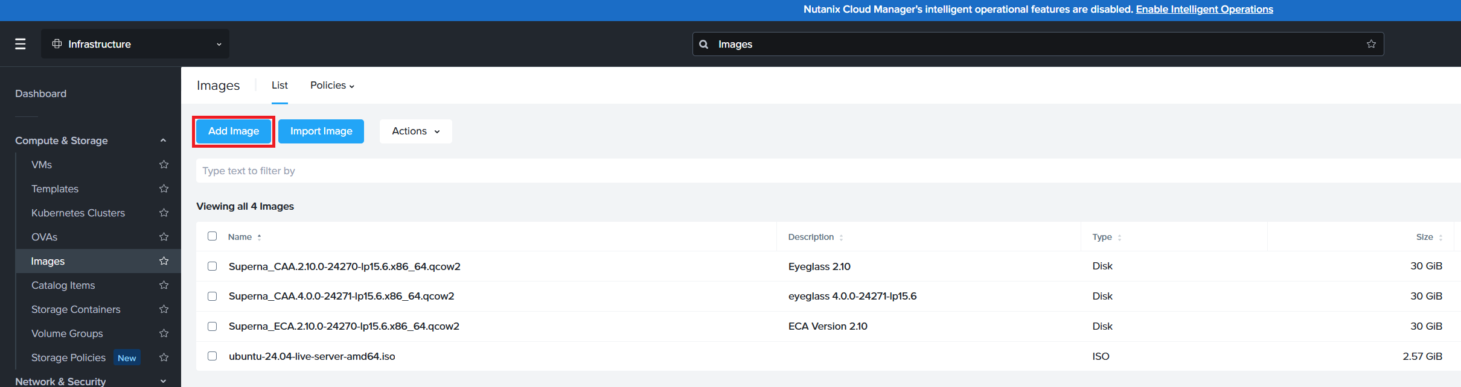This screenshot has height=387, width=1461.
Task: Open Templates in the sidebar
Action: click(55, 189)
